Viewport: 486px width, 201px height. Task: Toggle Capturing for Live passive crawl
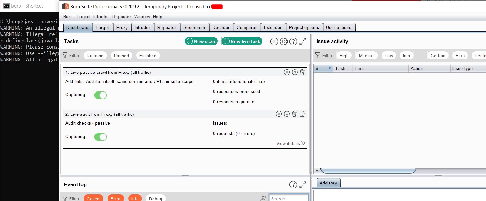click(x=101, y=95)
